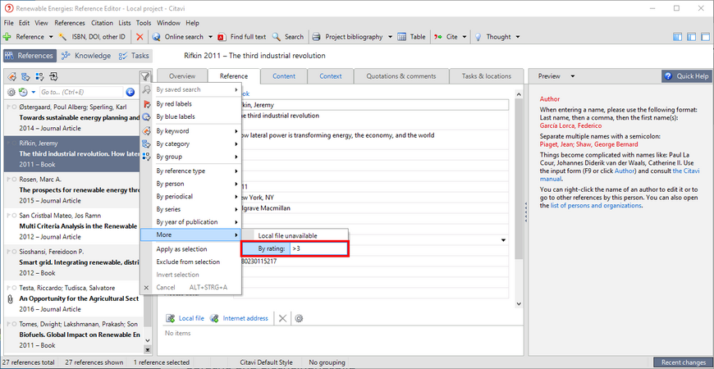714x369 pixels.
Task: Select Local file unavailable filter
Action: [295, 235]
